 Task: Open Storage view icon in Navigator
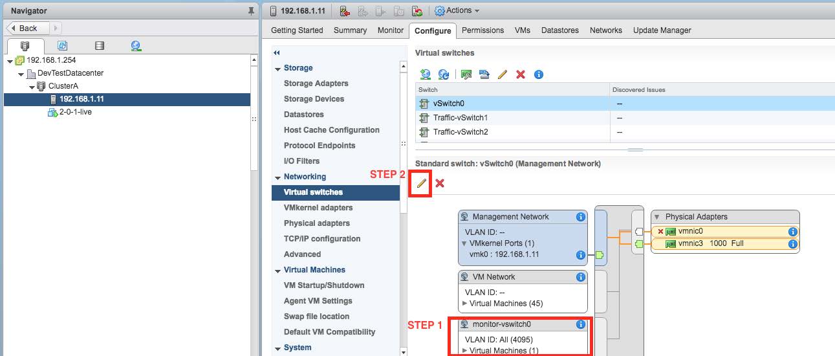click(x=99, y=46)
